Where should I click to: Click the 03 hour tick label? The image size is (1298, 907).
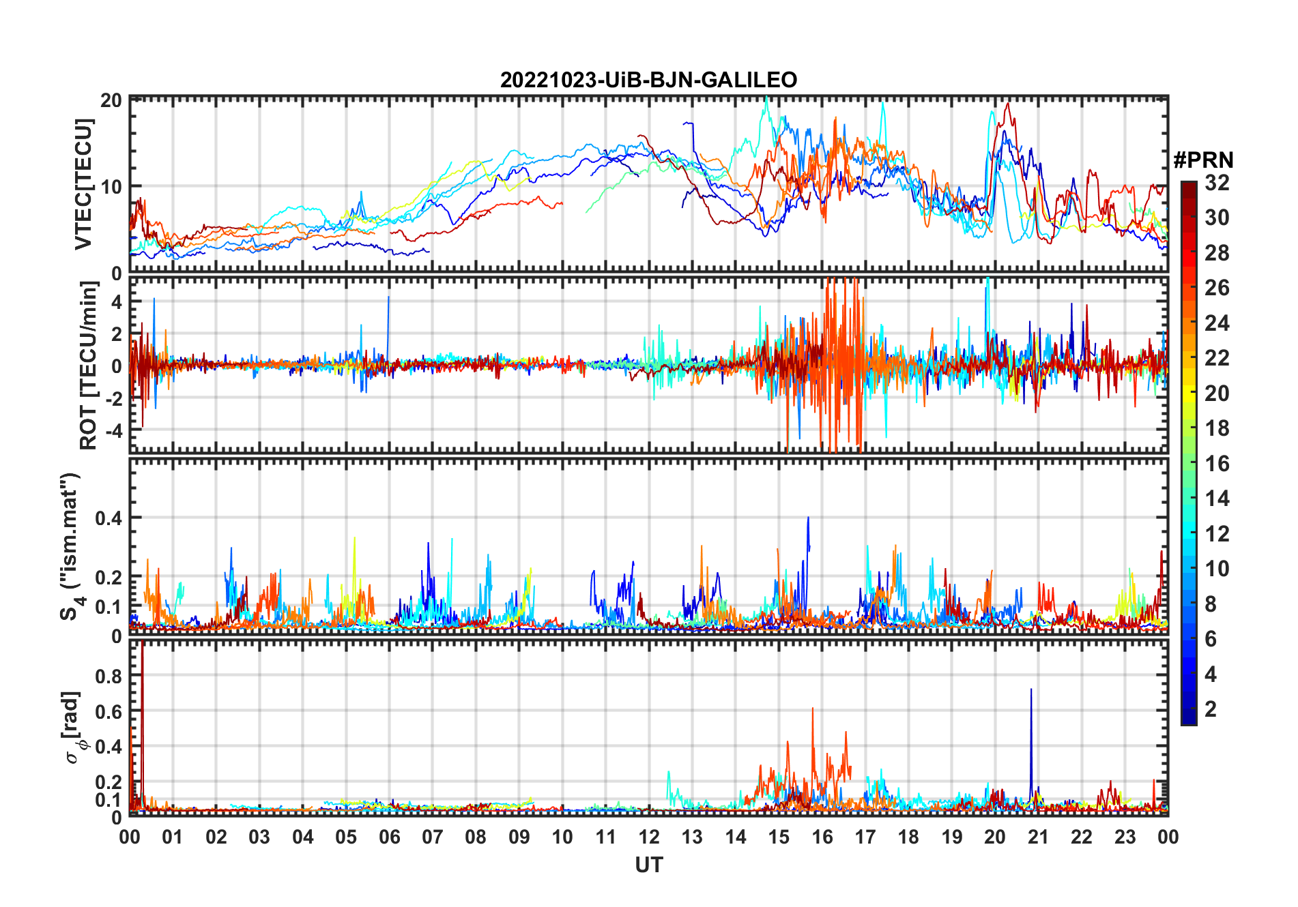(259, 837)
